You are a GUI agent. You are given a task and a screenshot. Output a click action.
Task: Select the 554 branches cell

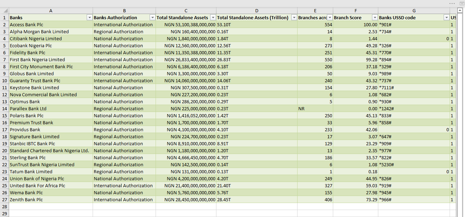(x=315, y=24)
